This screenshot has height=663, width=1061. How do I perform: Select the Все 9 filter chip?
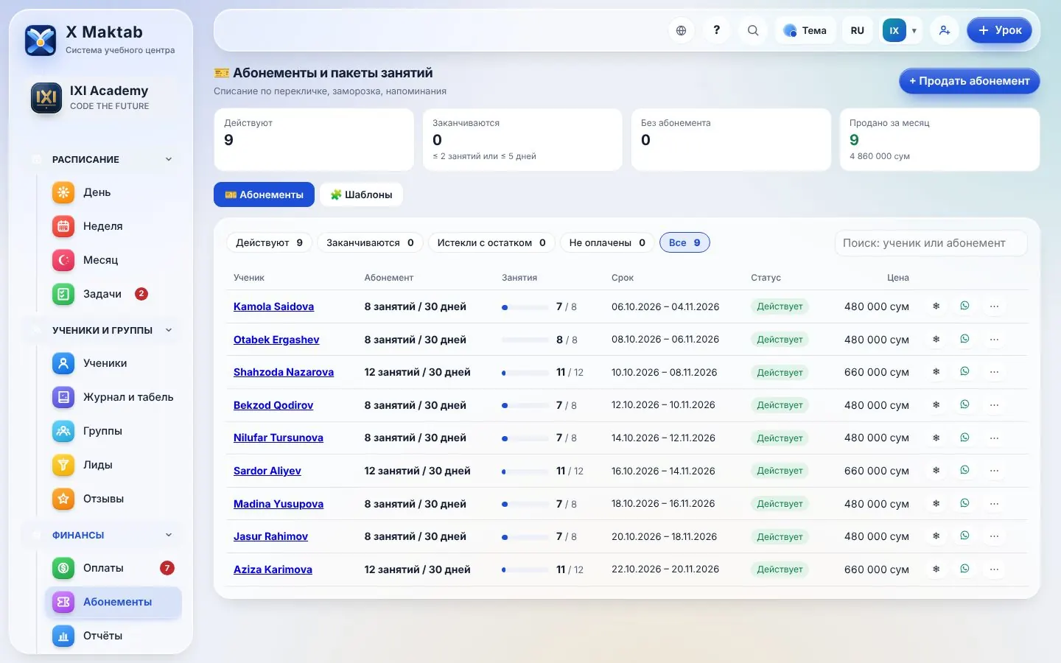(684, 242)
